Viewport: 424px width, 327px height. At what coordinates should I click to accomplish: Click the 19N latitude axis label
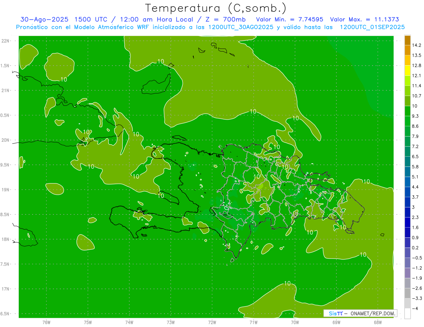click(x=5, y=189)
